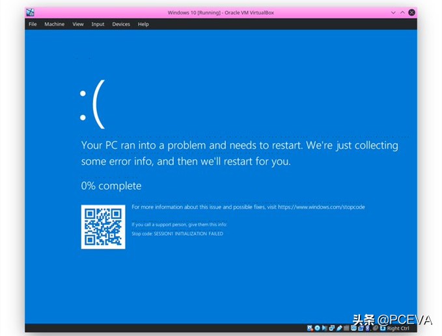The width and height of the screenshot is (442, 336).
Task: Click the VirtualBox app icon in title bar
Action: (30, 12)
